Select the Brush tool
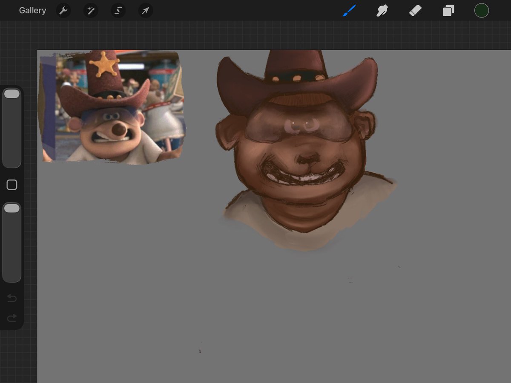 pyautogui.click(x=349, y=11)
